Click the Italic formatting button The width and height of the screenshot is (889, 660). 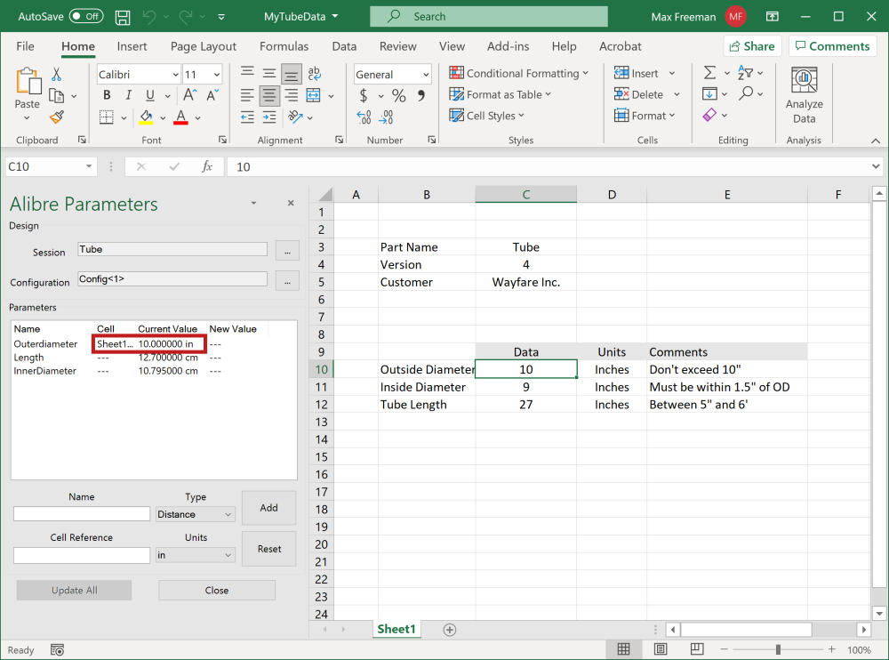[129, 95]
